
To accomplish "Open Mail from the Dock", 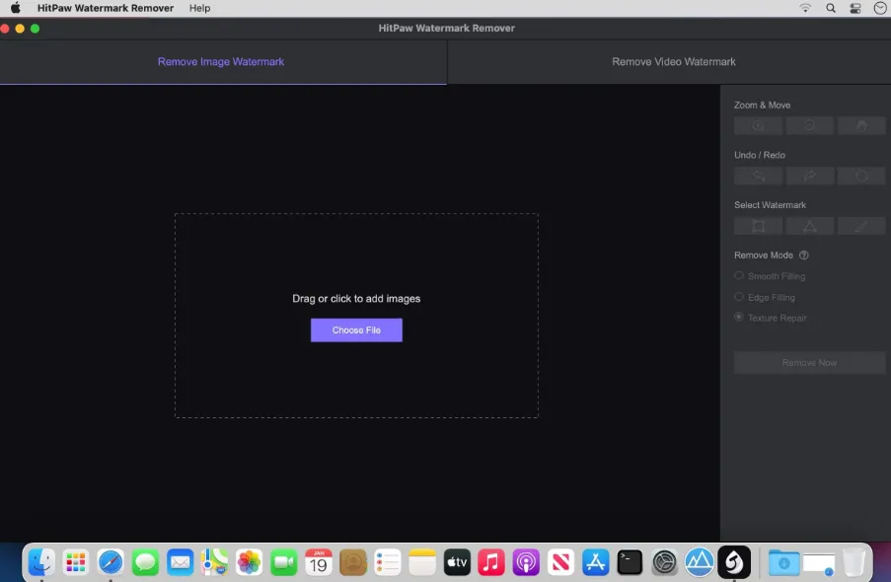I will pyautogui.click(x=181, y=562).
